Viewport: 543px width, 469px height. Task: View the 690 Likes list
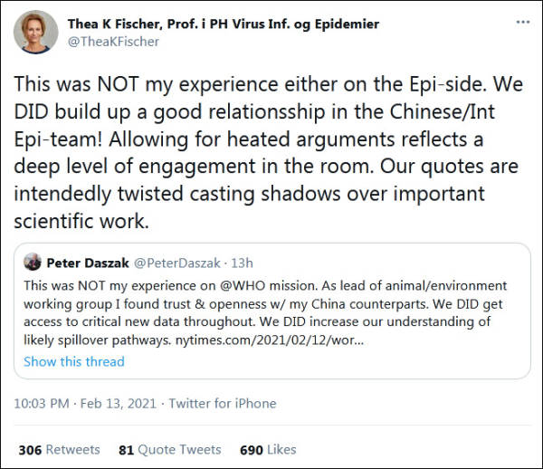268,449
